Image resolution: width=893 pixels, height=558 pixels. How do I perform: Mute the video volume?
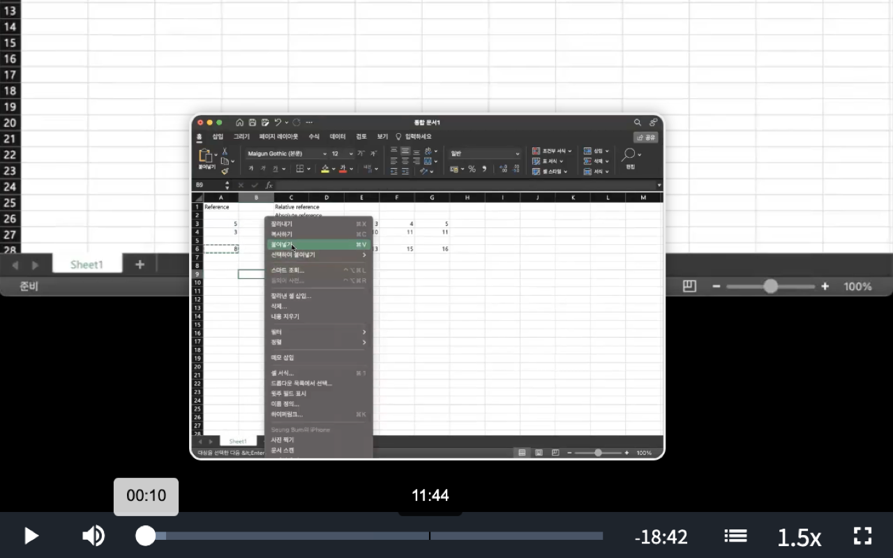(x=93, y=536)
